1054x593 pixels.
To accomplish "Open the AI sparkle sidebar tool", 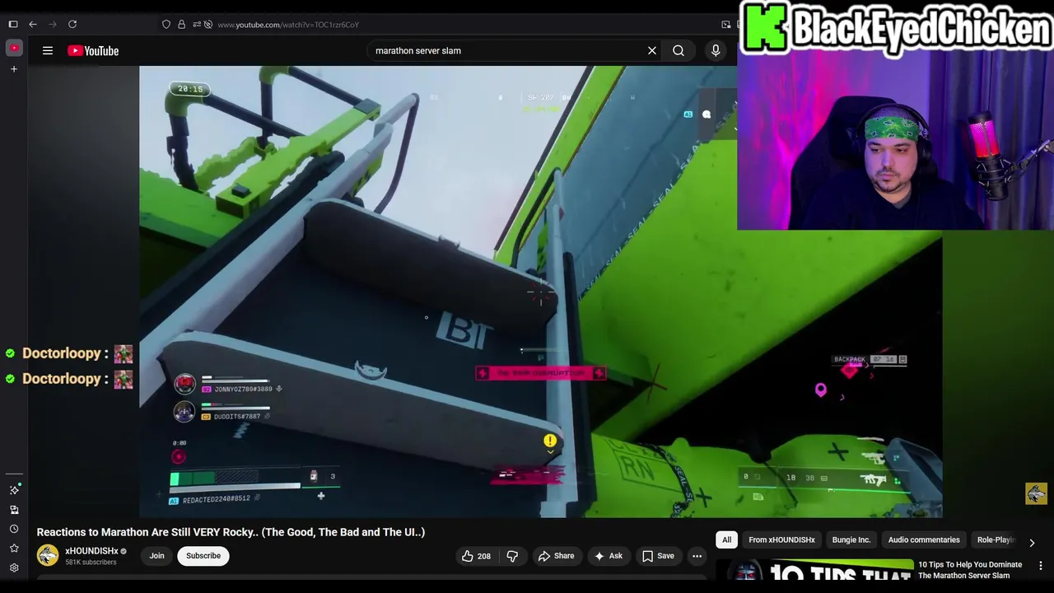I will point(14,490).
